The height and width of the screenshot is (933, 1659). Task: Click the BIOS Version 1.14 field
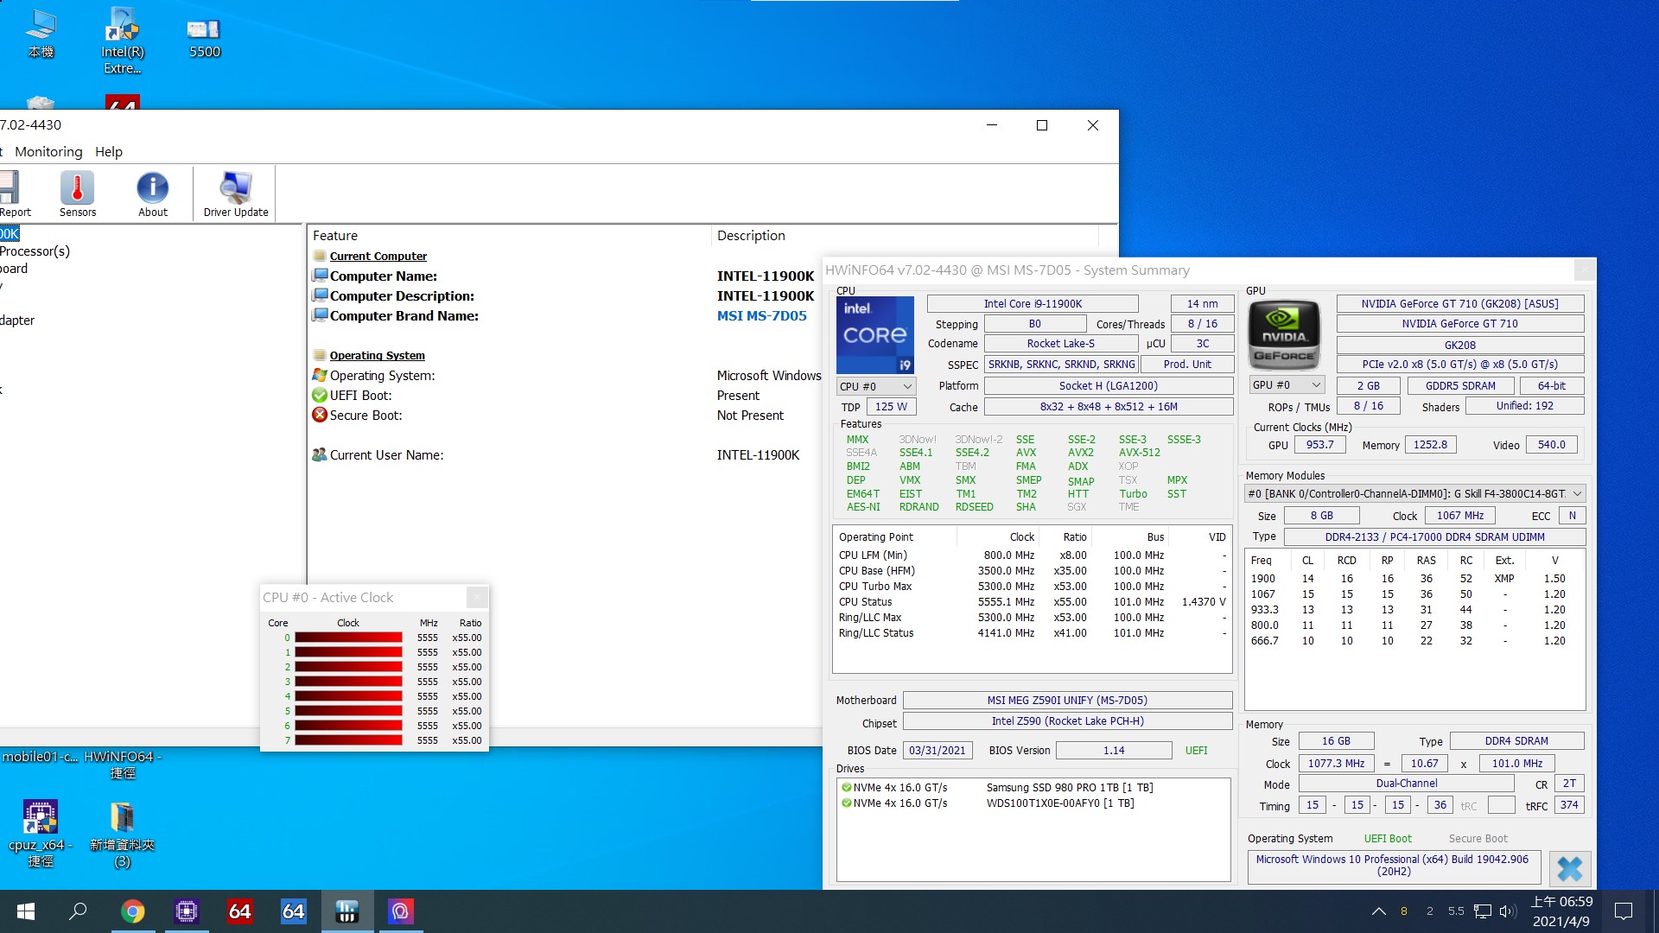[x=1114, y=750]
